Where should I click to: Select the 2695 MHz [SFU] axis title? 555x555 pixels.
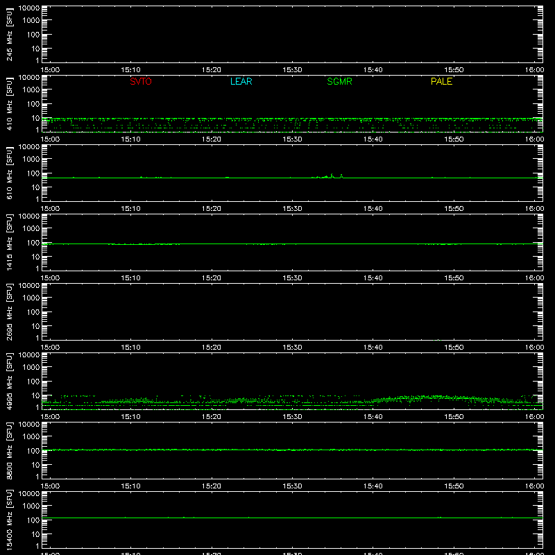tap(10, 312)
